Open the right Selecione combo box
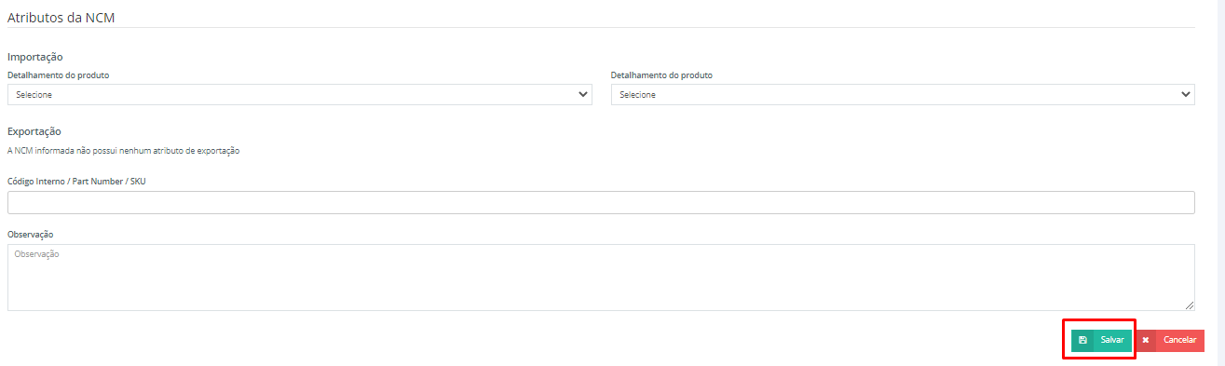 pyautogui.click(x=903, y=95)
